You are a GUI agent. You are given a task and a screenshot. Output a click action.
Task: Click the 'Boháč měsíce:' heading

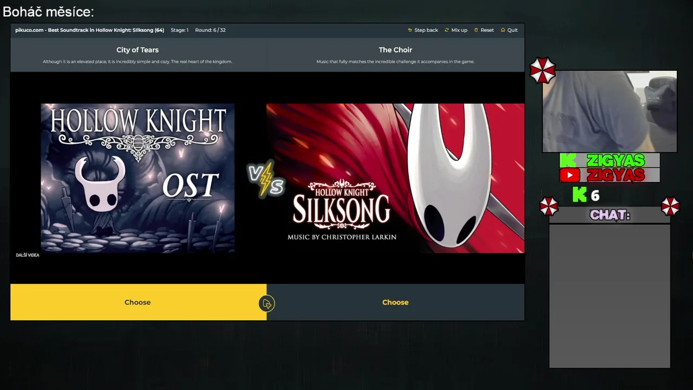(48, 12)
